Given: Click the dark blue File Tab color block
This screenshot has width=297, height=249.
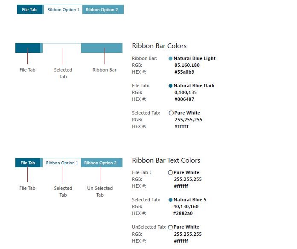Looking at the screenshot, I should 28,48.
